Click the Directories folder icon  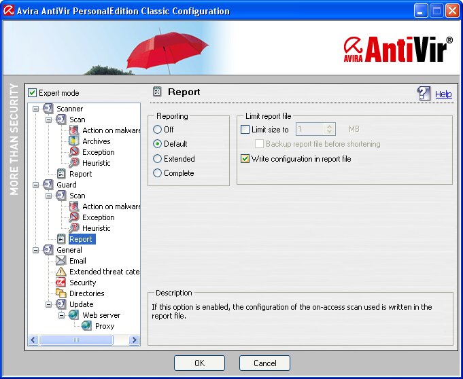click(x=61, y=293)
